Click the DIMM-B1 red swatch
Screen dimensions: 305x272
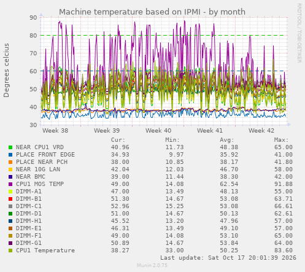tap(10, 199)
